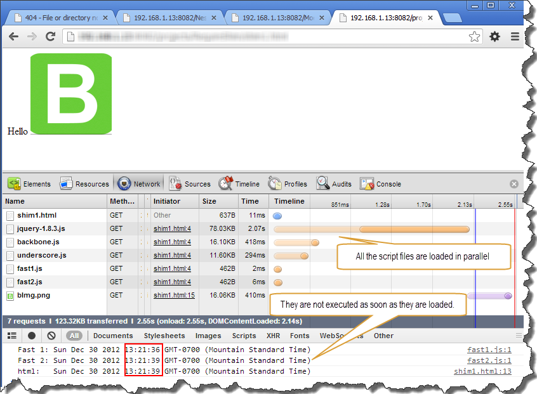The image size is (537, 394).
Task: Close the active 192.168.1.13:8082/pro tab
Action: (x=430, y=18)
